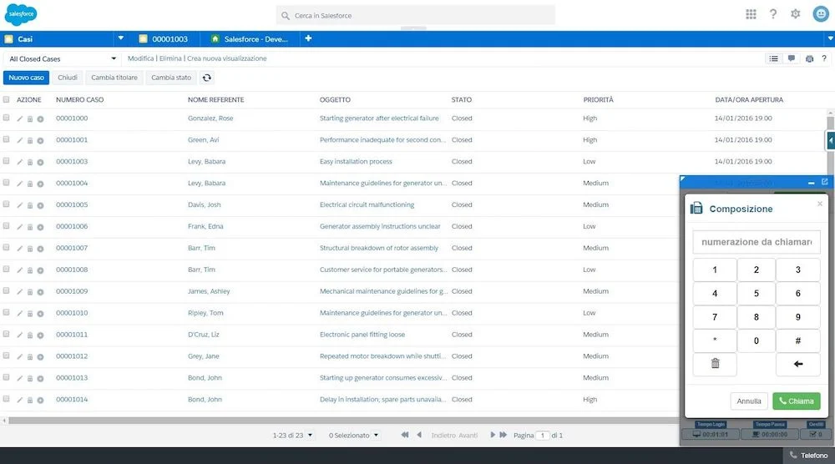Edit case 00001013 with pencil icon
835x464 pixels.
click(20, 378)
